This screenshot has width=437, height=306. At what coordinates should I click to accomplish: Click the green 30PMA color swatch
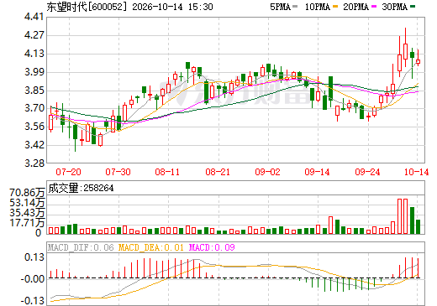pos(413,6)
